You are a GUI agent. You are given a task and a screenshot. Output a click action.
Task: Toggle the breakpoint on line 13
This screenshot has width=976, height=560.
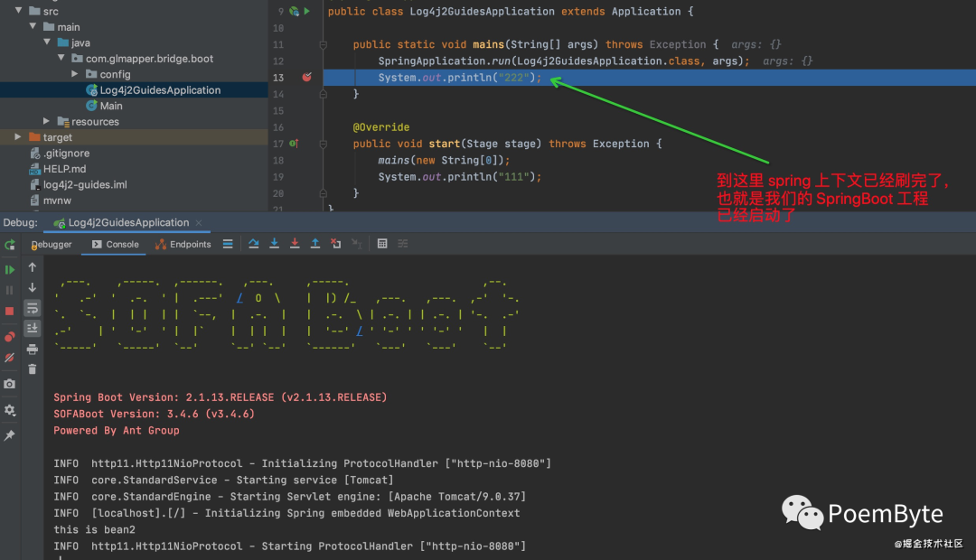click(x=307, y=77)
